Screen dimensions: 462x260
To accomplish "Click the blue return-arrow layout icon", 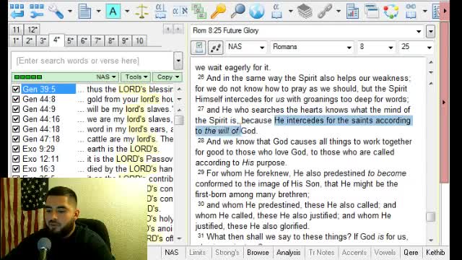I will pos(17,12).
